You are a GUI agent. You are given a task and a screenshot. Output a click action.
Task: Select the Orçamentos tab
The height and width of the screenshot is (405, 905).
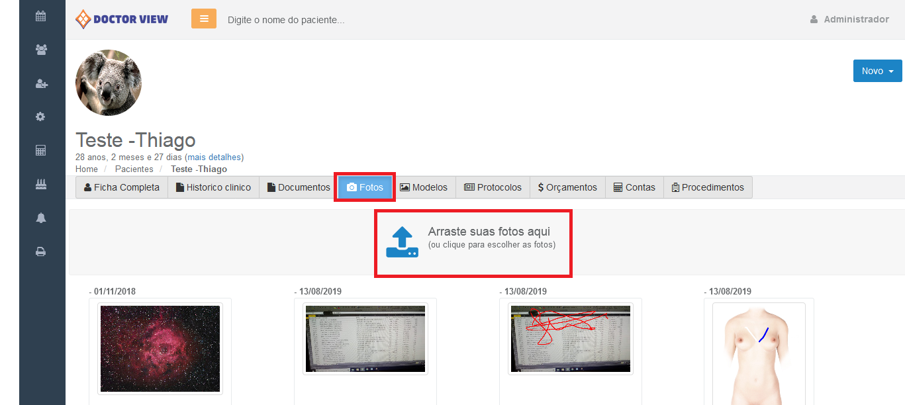567,187
